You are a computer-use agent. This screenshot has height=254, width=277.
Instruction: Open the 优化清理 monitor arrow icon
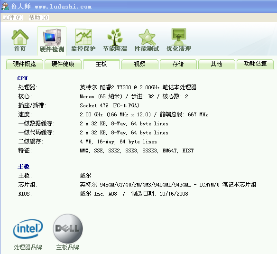[179, 37]
